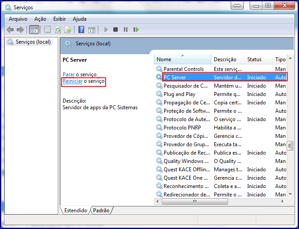Select the Parental Controls service row

pyautogui.click(x=221, y=69)
